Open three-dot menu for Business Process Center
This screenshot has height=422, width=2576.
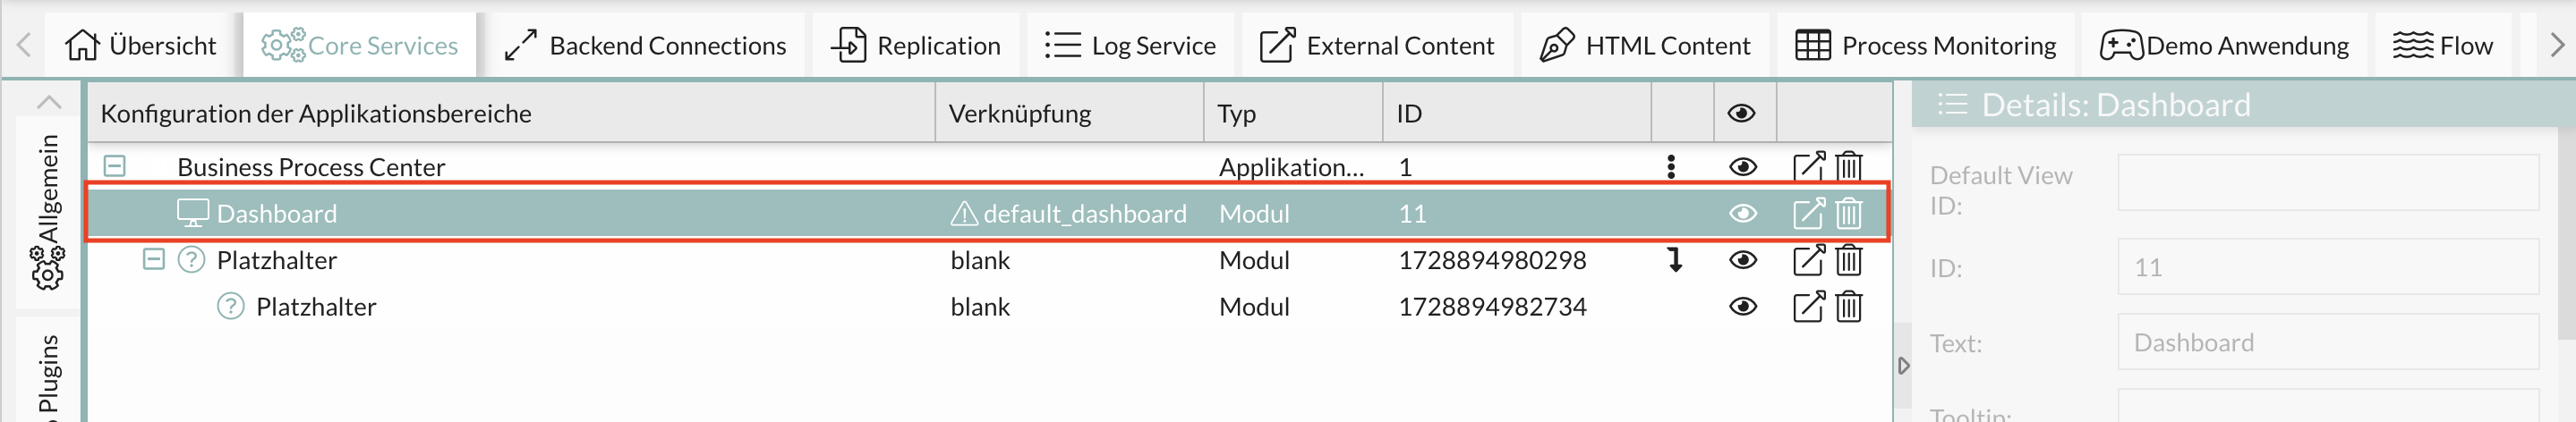click(x=1671, y=166)
